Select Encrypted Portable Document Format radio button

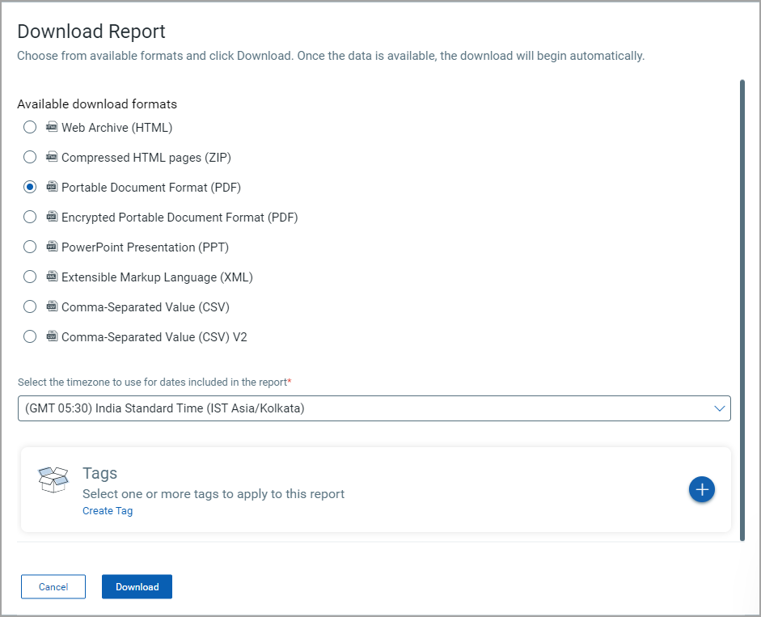(30, 217)
